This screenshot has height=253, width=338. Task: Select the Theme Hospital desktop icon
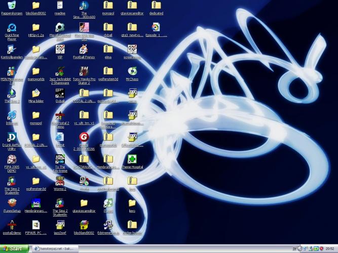click(132, 159)
